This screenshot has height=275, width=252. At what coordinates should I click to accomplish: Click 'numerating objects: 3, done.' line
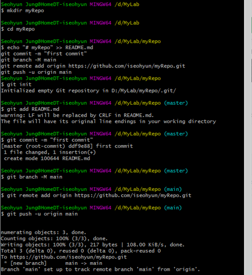[43, 233]
